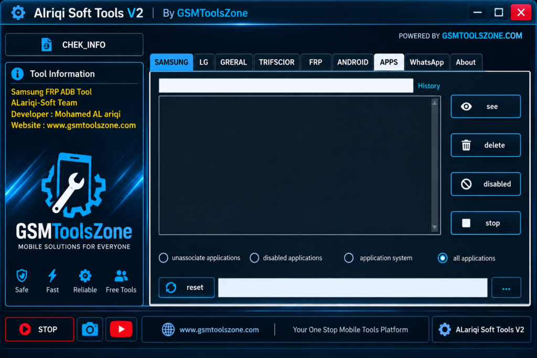537x358 pixels.
Task: Click the search field beside History
Action: point(286,85)
